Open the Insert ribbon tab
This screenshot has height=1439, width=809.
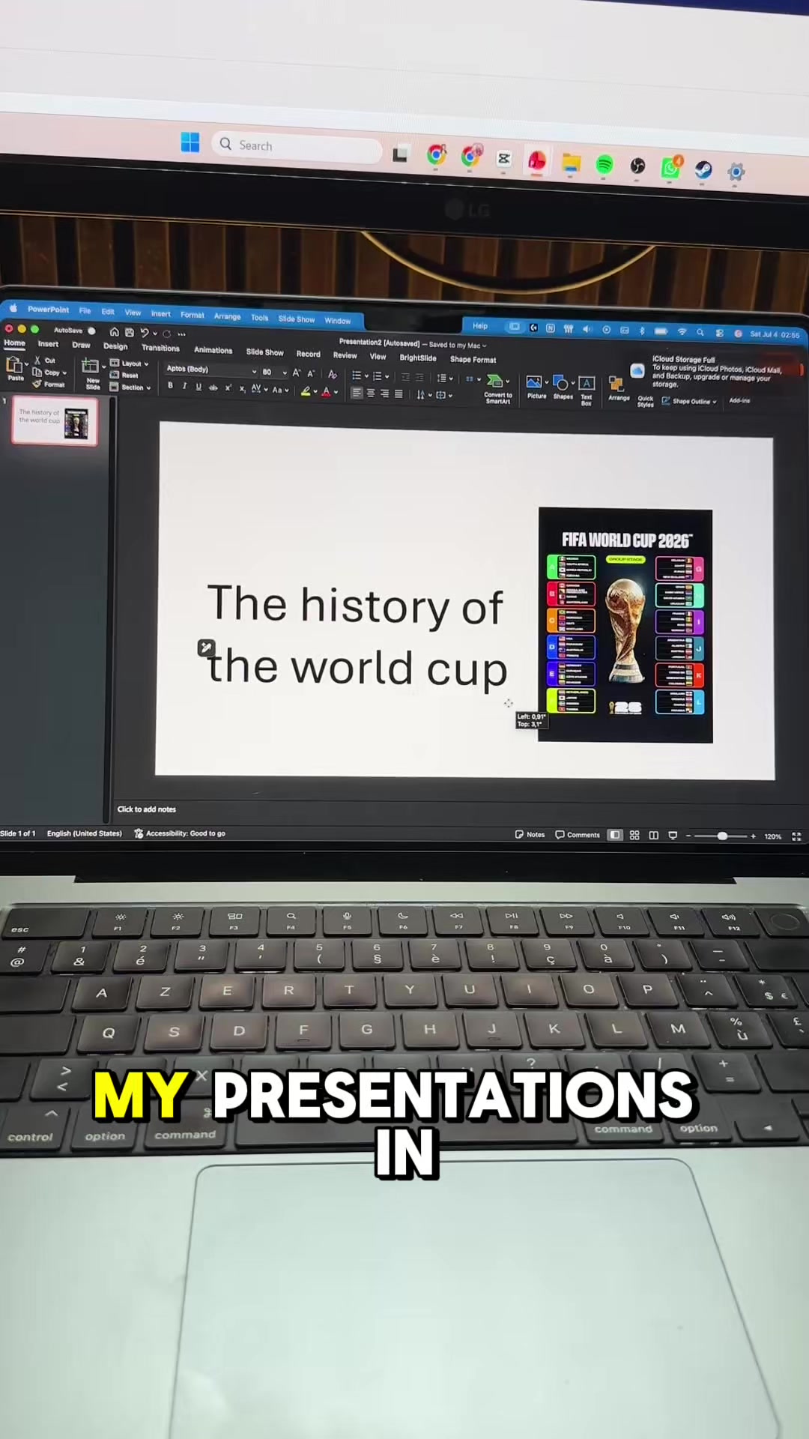(48, 344)
